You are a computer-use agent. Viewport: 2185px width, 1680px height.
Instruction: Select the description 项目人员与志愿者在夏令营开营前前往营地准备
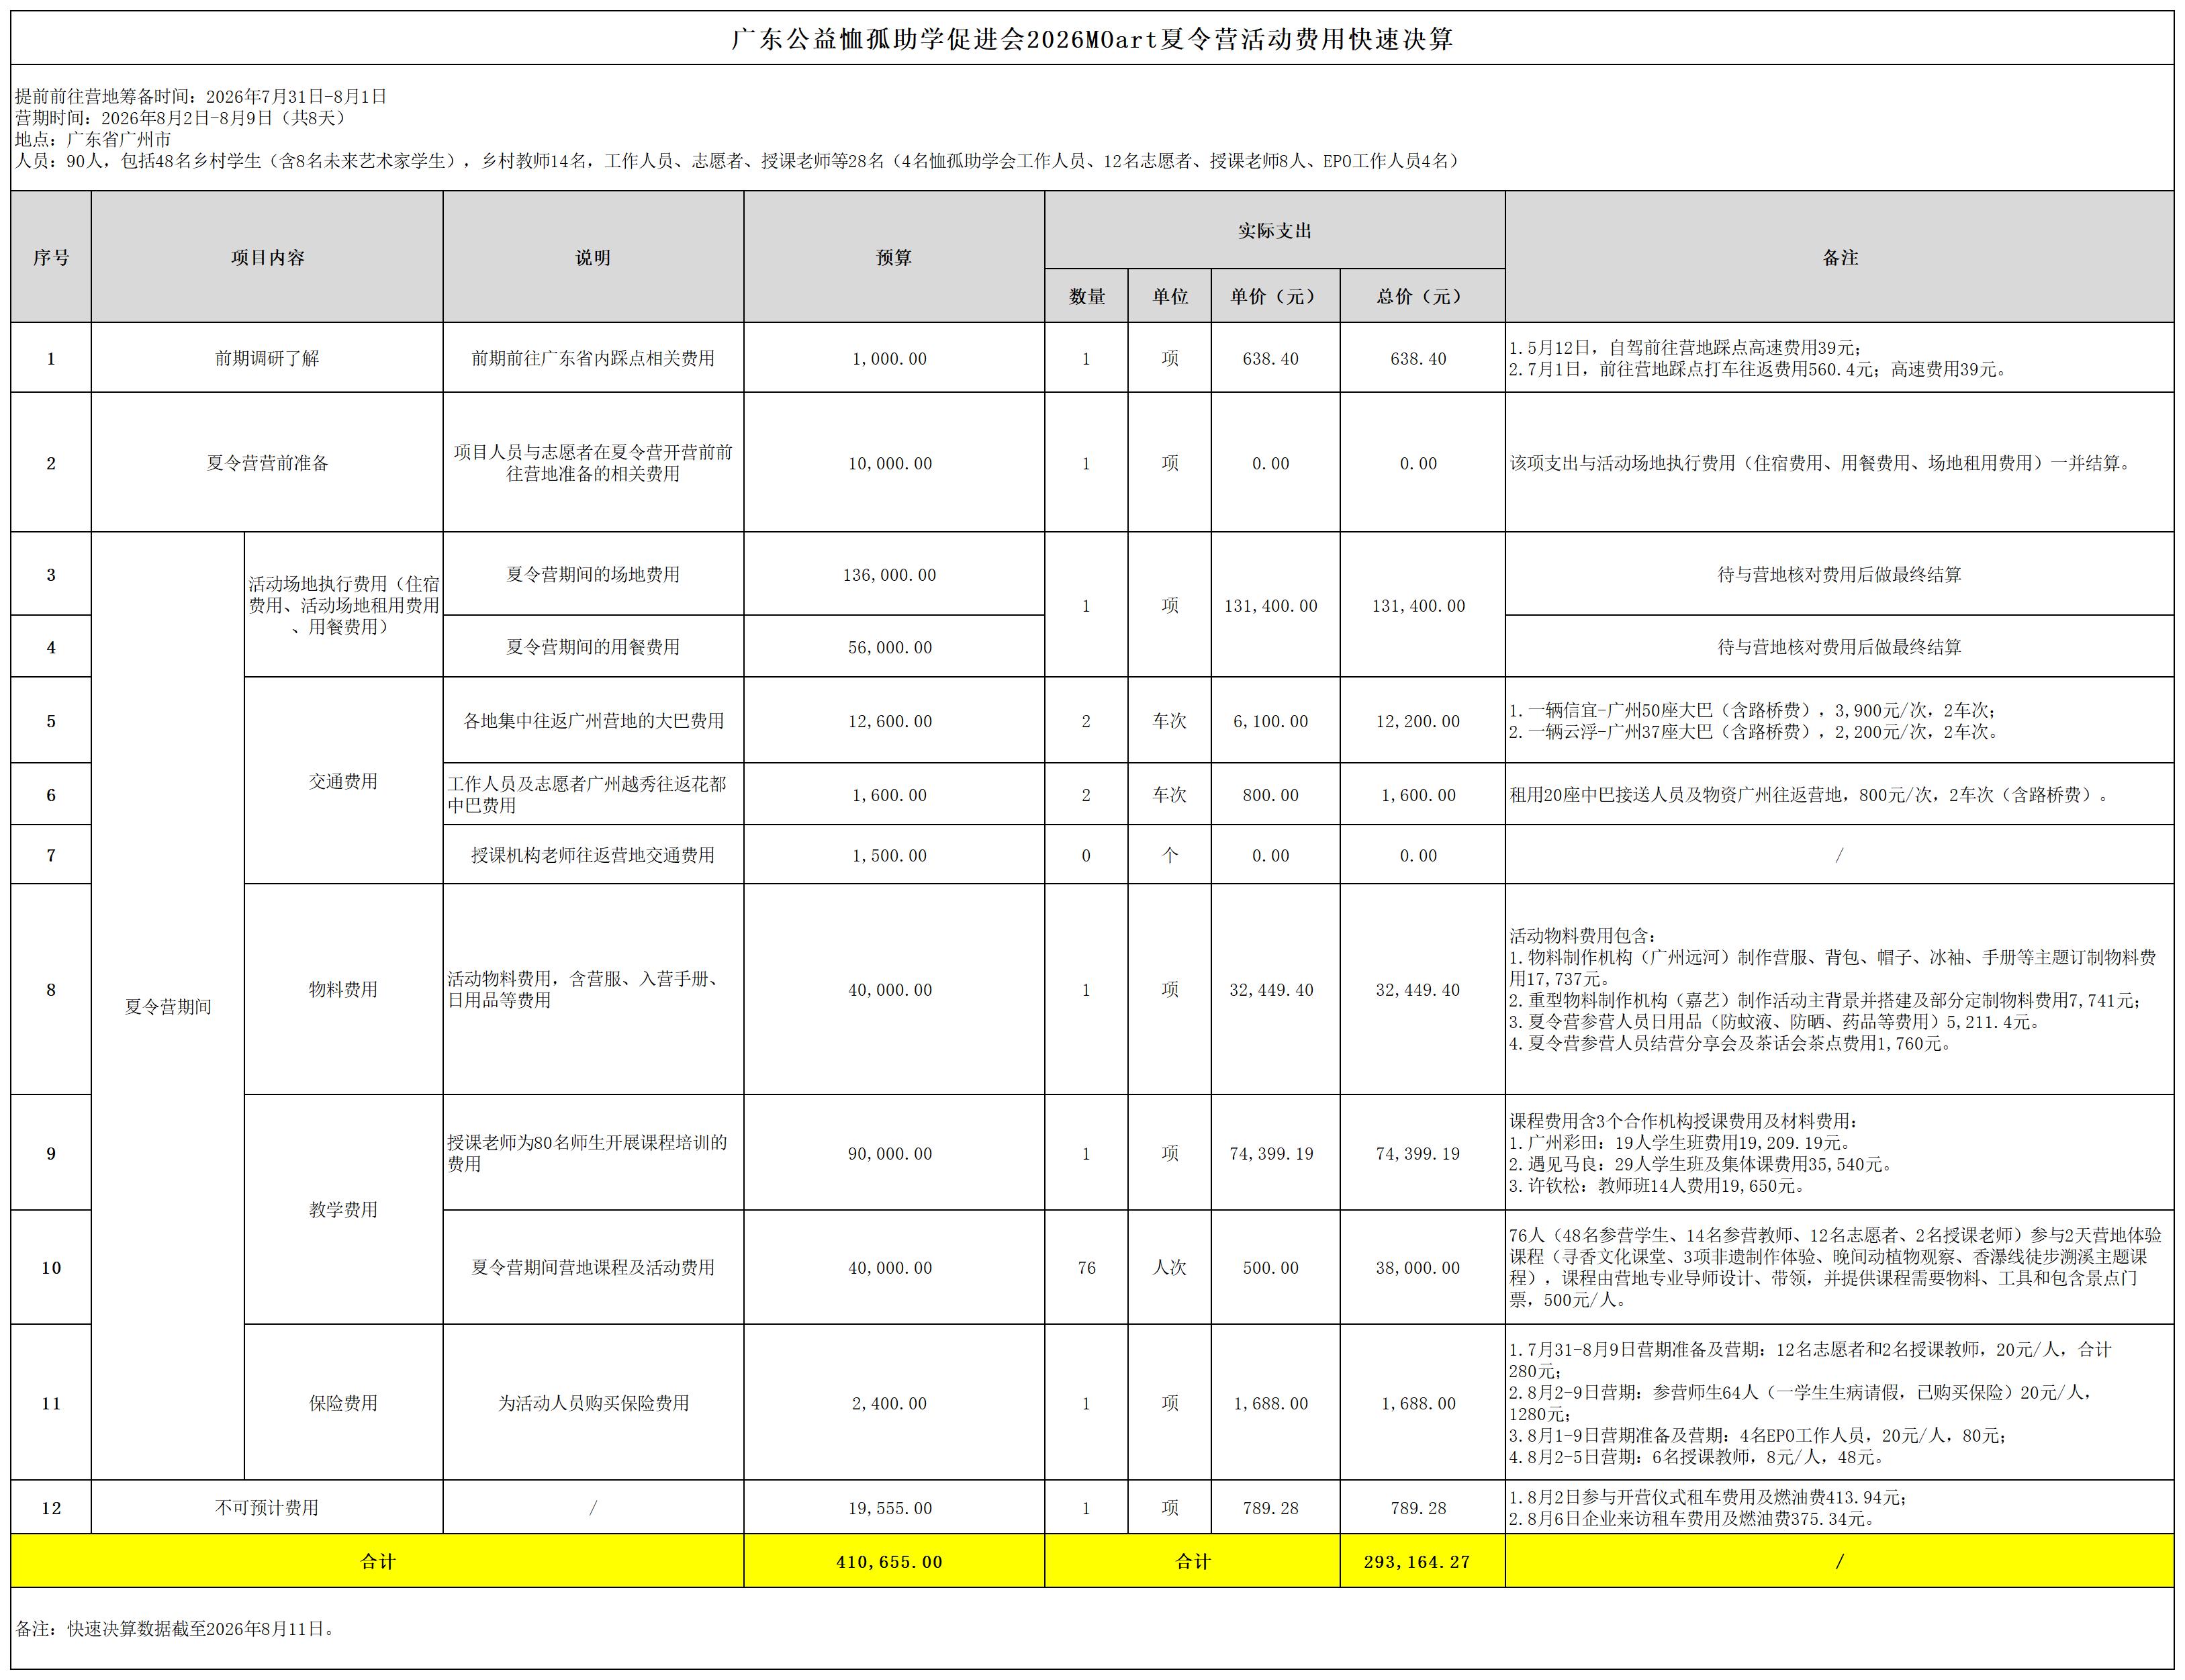point(593,463)
